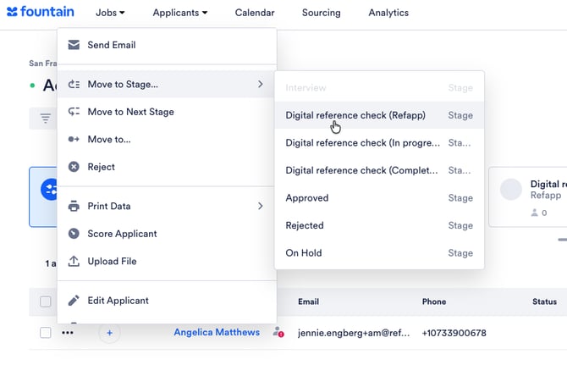Choose the On Hold stage
Image resolution: width=567 pixels, height=365 pixels.
(304, 253)
